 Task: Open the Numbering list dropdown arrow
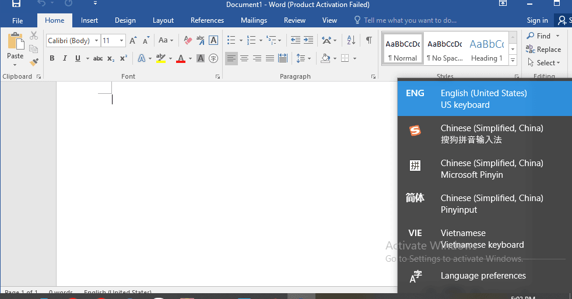(261, 40)
